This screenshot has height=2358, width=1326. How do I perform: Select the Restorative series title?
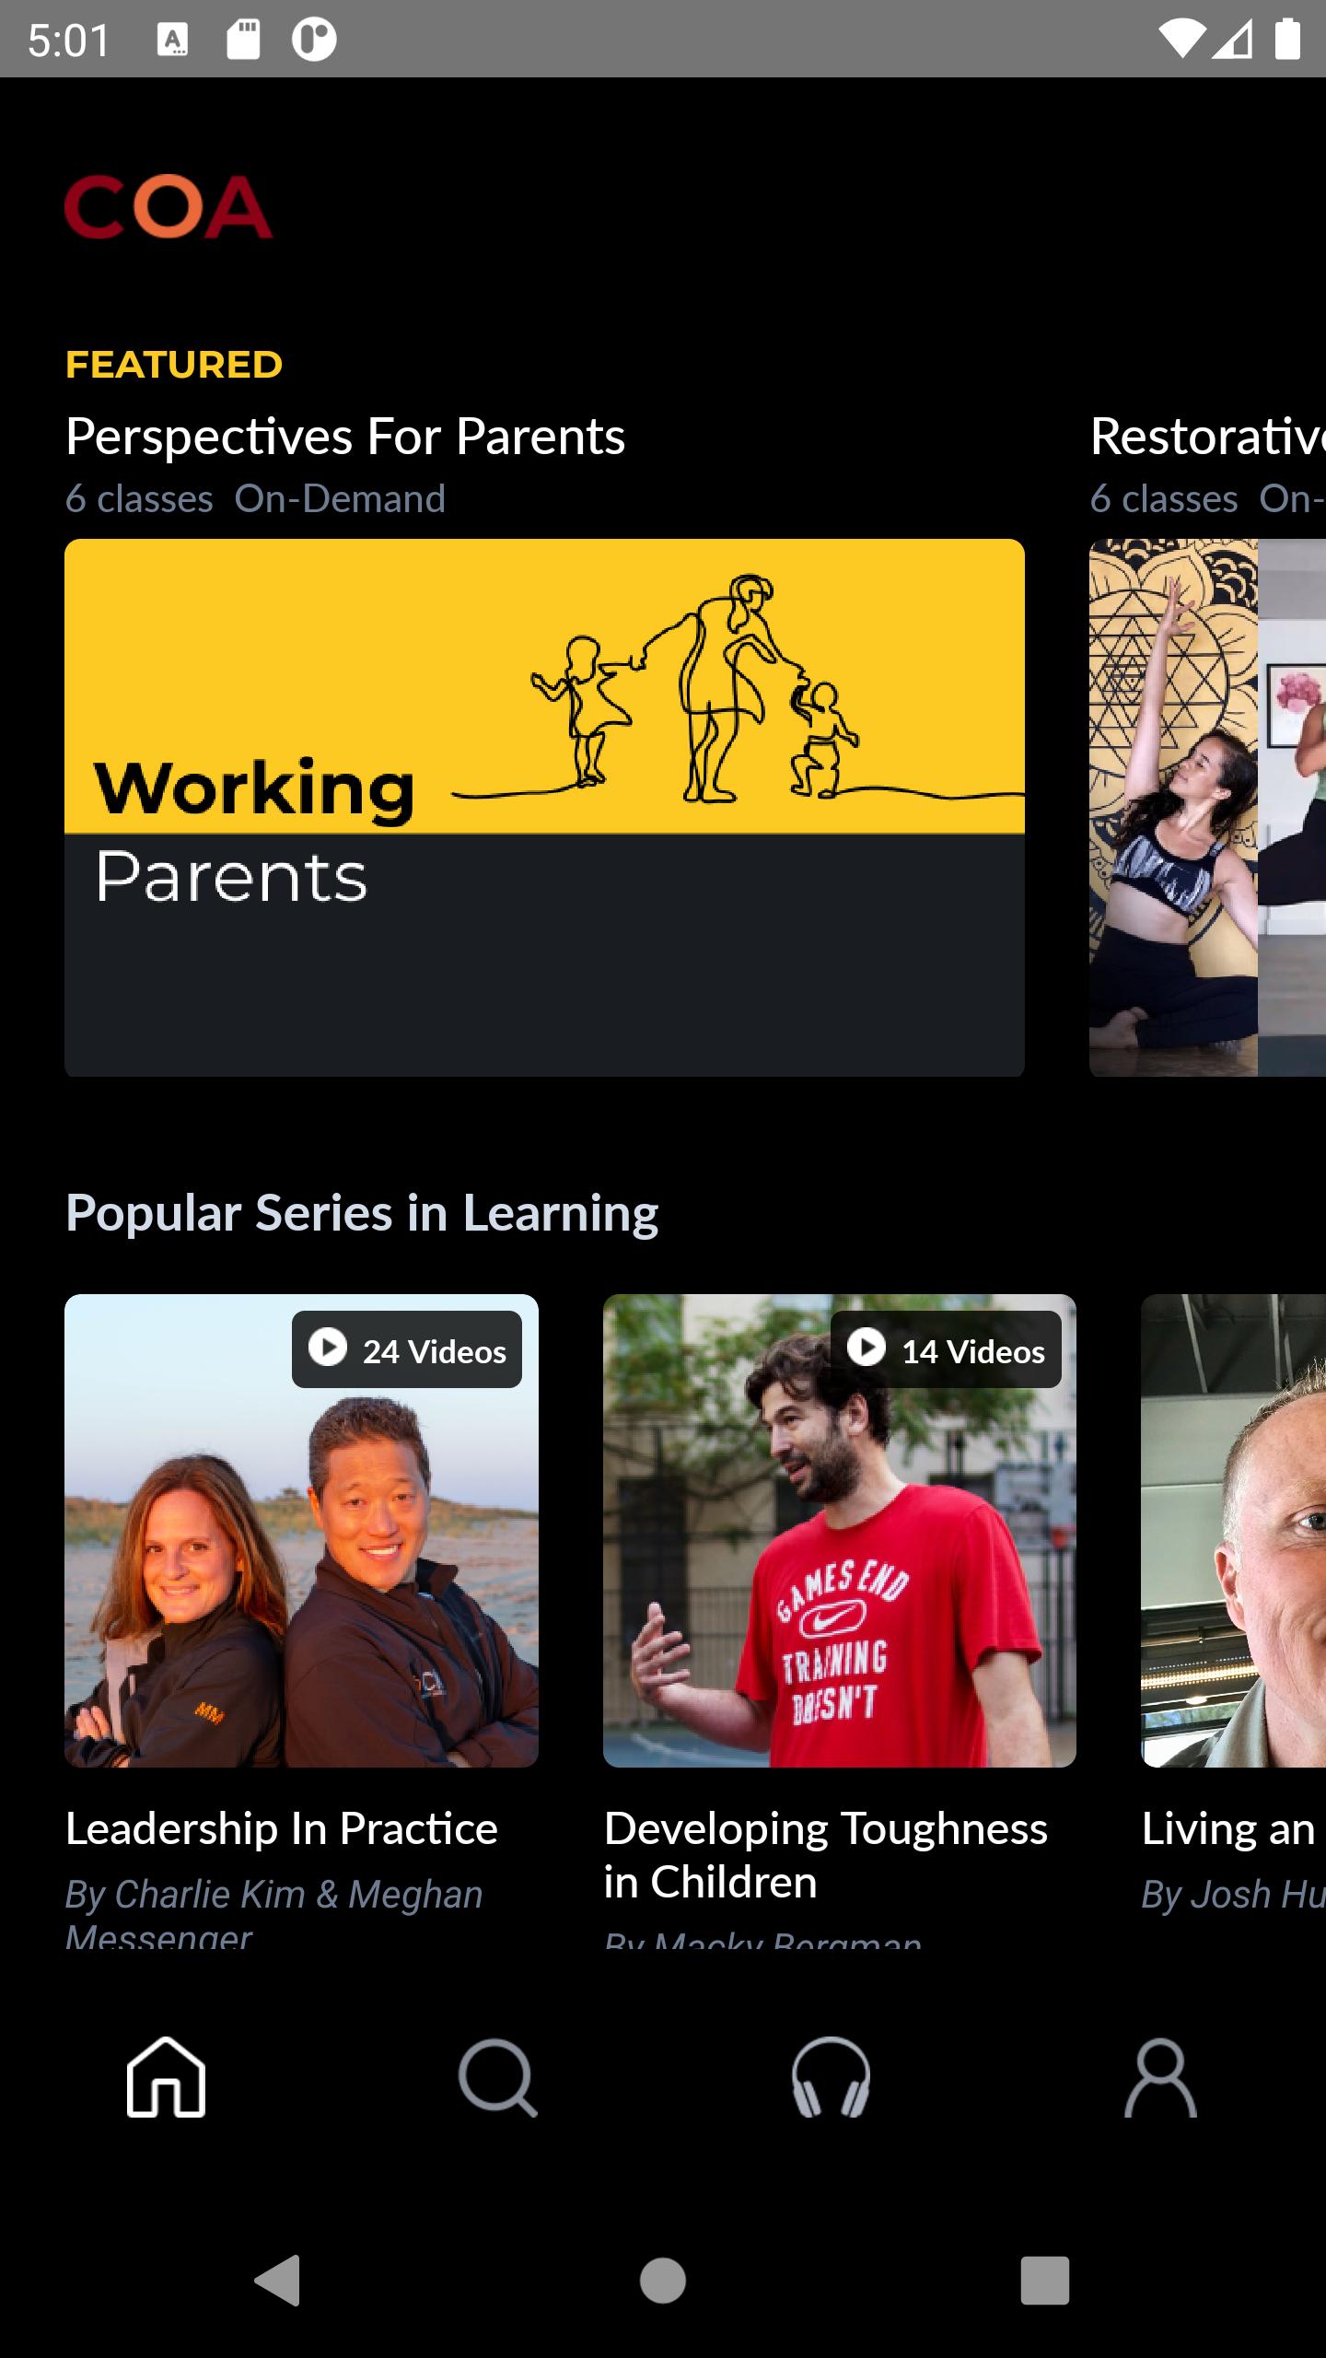pyautogui.click(x=1208, y=437)
